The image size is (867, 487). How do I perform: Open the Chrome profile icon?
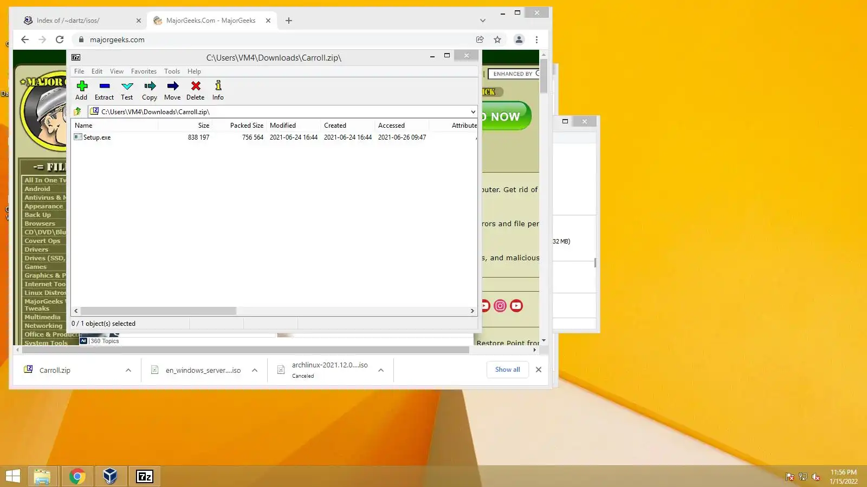click(x=519, y=40)
